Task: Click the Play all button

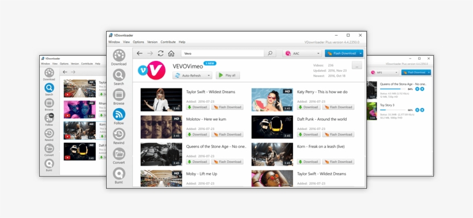Action: point(228,75)
